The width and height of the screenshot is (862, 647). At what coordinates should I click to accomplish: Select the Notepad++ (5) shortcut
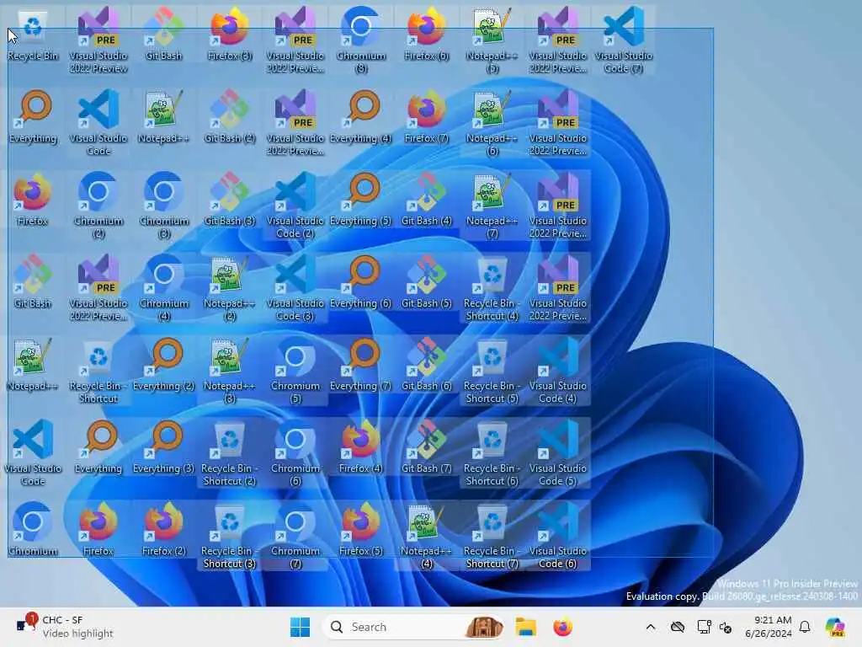tap(492, 40)
